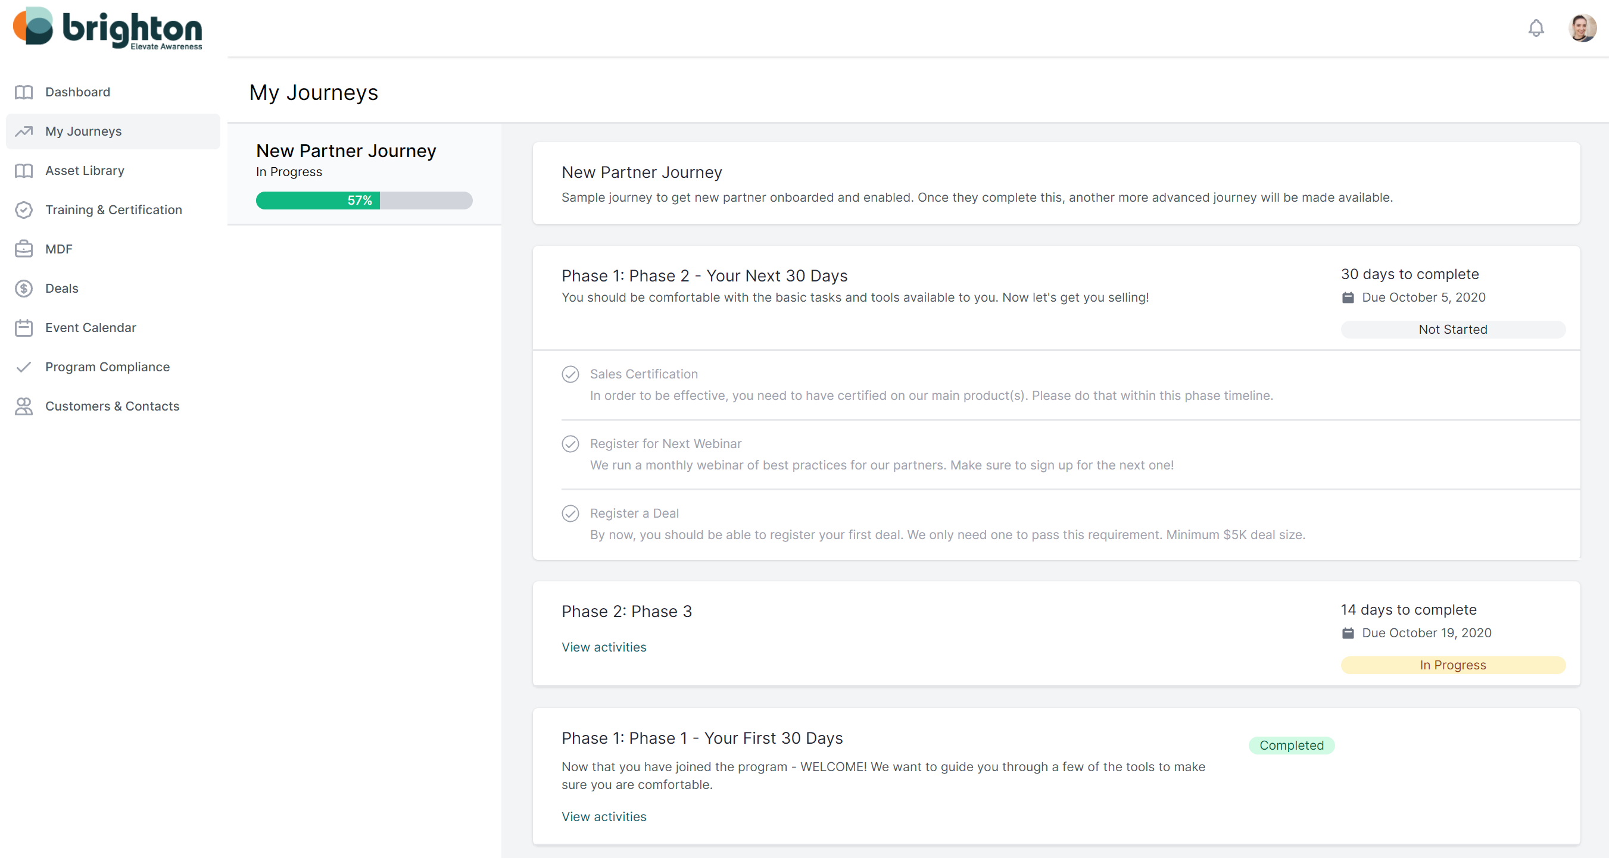Click the Program Compliance checkmark icon
The height and width of the screenshot is (858, 1609).
point(24,367)
